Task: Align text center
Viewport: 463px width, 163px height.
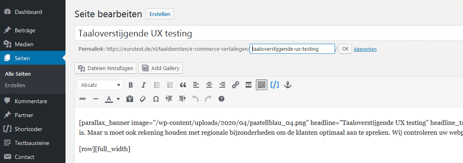Action: pyautogui.click(x=209, y=85)
